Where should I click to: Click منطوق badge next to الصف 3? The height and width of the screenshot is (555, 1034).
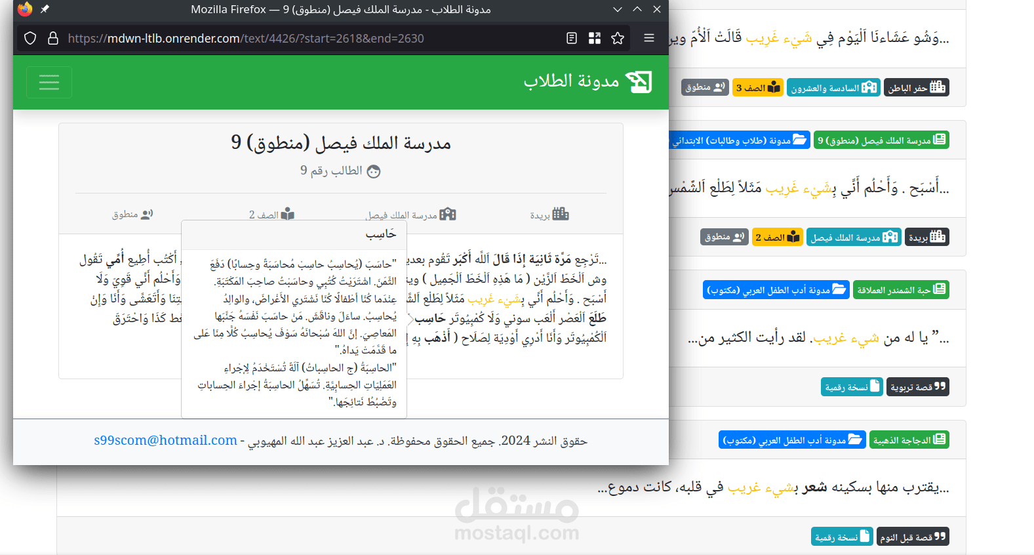(705, 87)
